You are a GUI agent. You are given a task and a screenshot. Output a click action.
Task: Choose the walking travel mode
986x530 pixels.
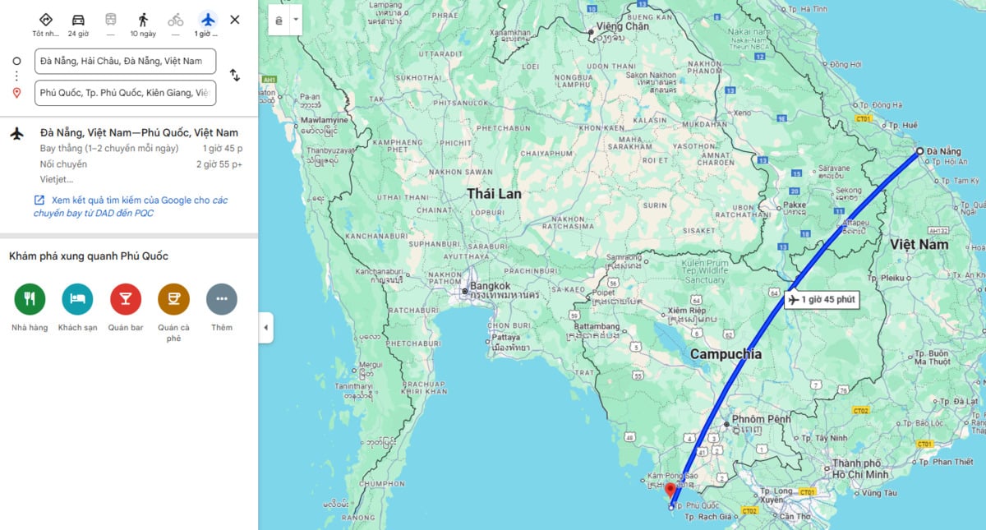coord(143,20)
